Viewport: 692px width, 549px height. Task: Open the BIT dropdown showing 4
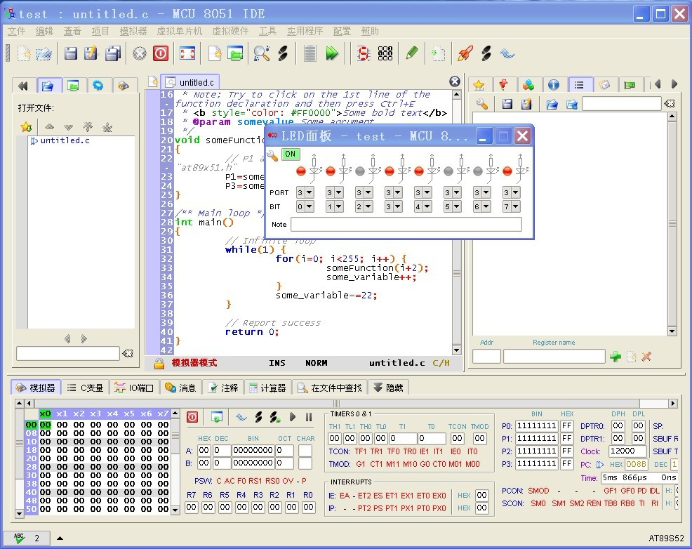(422, 206)
